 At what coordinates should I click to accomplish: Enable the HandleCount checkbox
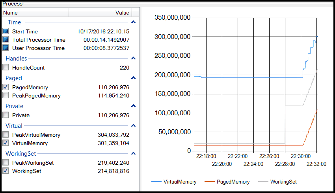pyautogui.click(x=6, y=68)
